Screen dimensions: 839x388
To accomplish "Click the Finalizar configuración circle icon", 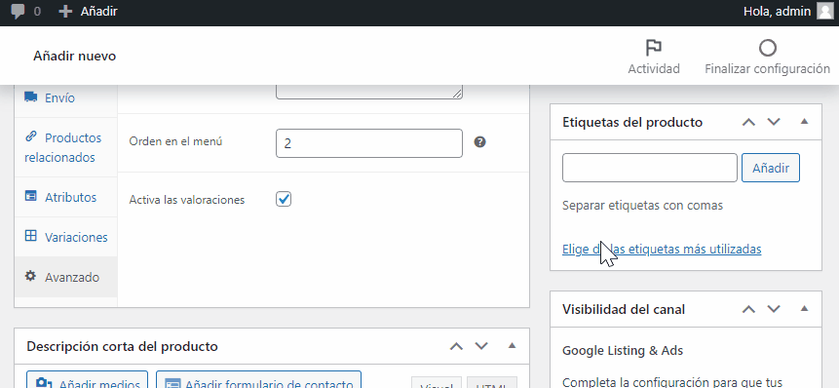I will tap(767, 48).
